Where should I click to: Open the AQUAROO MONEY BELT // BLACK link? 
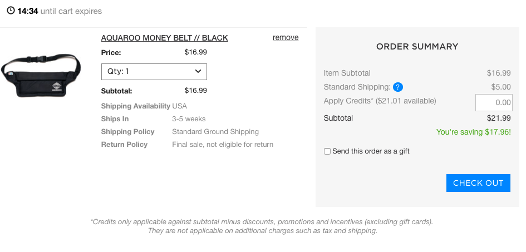(164, 38)
